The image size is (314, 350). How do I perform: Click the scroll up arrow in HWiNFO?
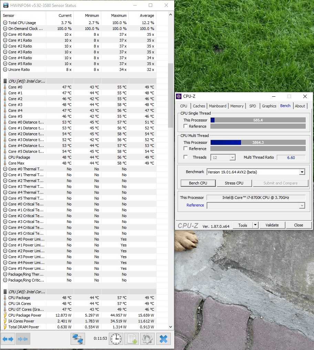pyautogui.click(x=171, y=14)
